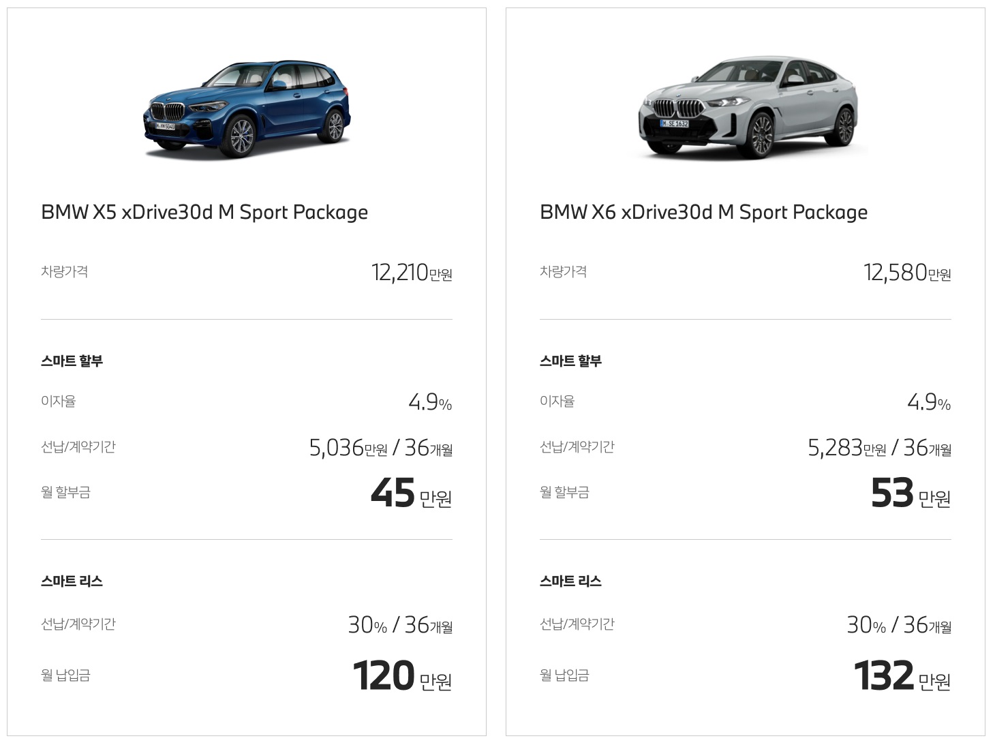Click the silver BMW X6 car image
Image resolution: width=995 pixels, height=745 pixels.
click(748, 109)
